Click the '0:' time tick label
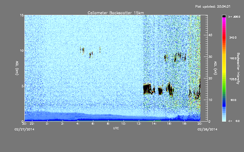Screen dimensions: 244x152 [x=47, y=124]
